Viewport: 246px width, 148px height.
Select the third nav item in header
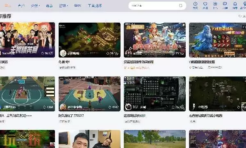coord(49,6)
